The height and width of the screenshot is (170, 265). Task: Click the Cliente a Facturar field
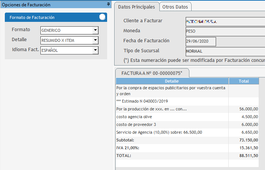click(225, 21)
